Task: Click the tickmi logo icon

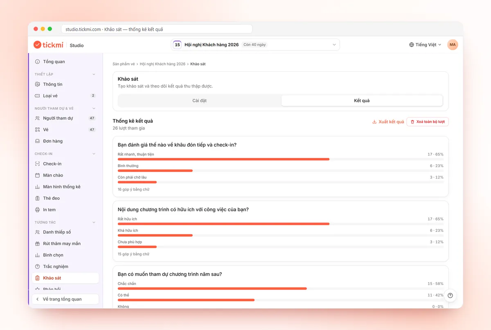Action: [37, 45]
